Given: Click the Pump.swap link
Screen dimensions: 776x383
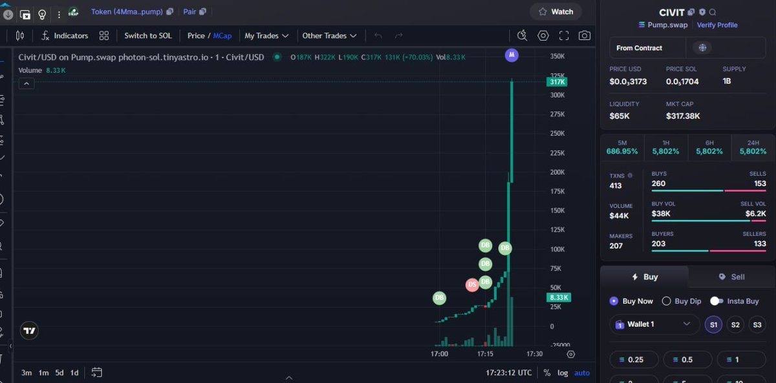Looking at the screenshot, I should point(663,25).
